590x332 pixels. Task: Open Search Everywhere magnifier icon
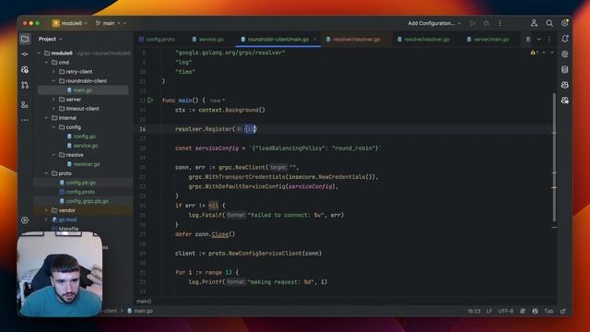[x=549, y=23]
